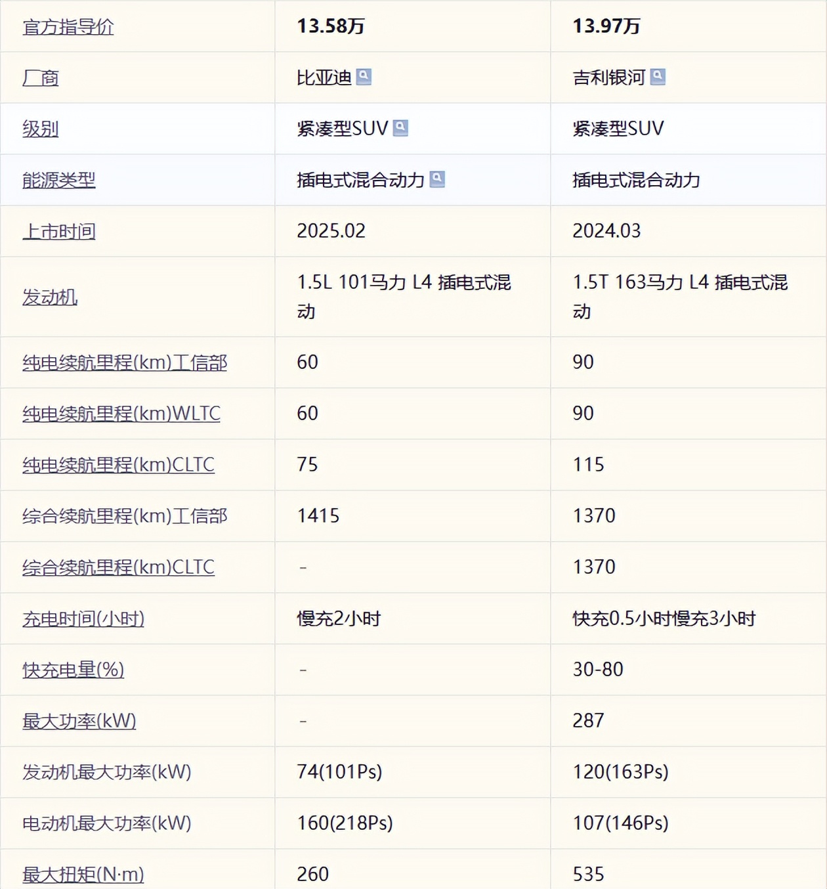Click the 综合续航里程(km)CLTC link
This screenshot has height=889, width=827.
click(x=118, y=567)
